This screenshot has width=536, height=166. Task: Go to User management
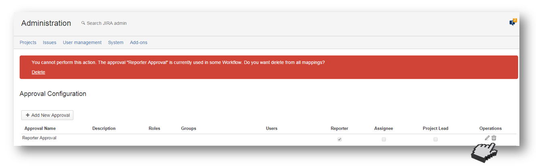[x=82, y=42]
